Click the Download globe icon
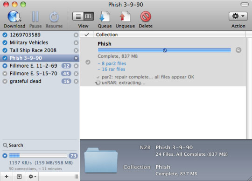Screen dimensions: 252x181 14,16
